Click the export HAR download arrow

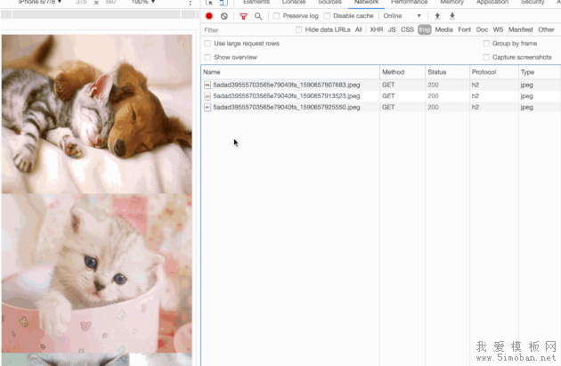tap(452, 16)
